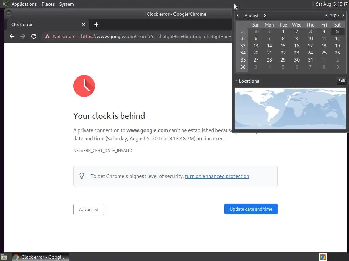
Task: Go to previous year before 2017
Action: tap(327, 16)
